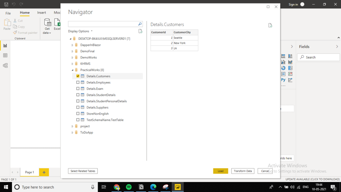The height and width of the screenshot is (192, 341).
Task: Collapse the PracticalWorks database
Action: pyautogui.click(x=73, y=70)
